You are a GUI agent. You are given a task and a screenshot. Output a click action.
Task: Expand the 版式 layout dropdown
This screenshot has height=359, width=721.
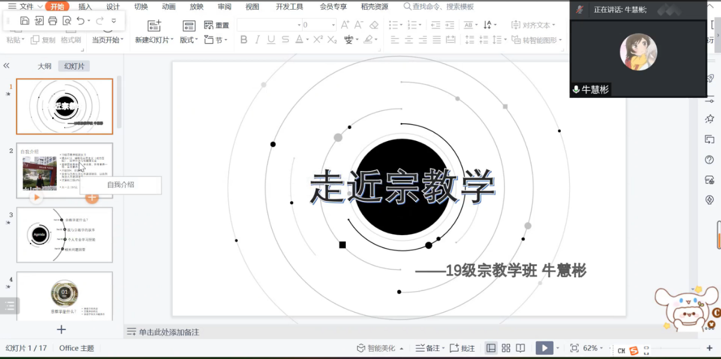coord(189,40)
